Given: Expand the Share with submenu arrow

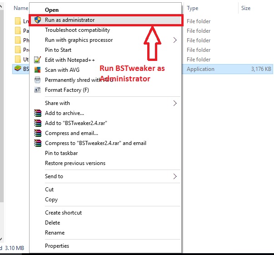Looking at the screenshot, I should click(x=175, y=103).
